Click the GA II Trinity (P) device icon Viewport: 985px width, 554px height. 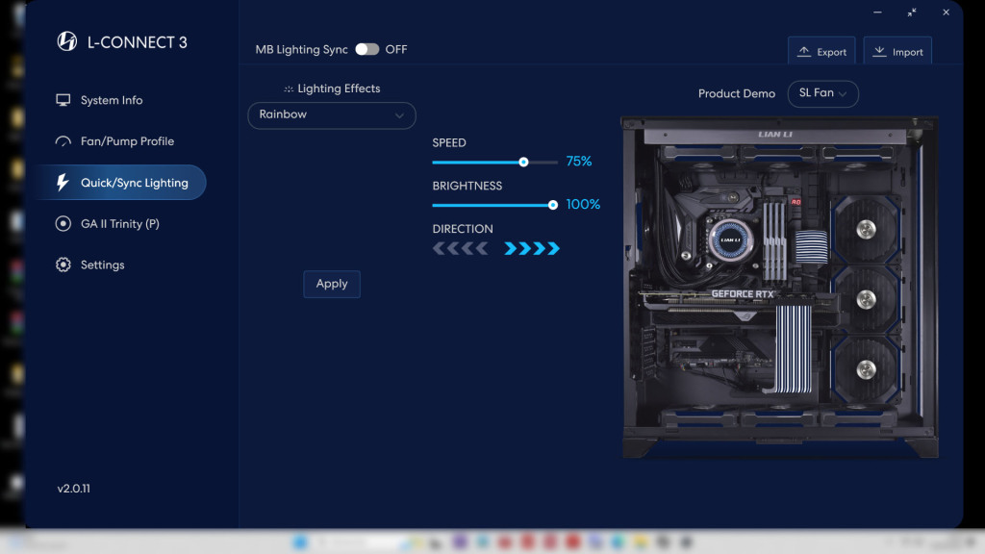[x=63, y=224]
